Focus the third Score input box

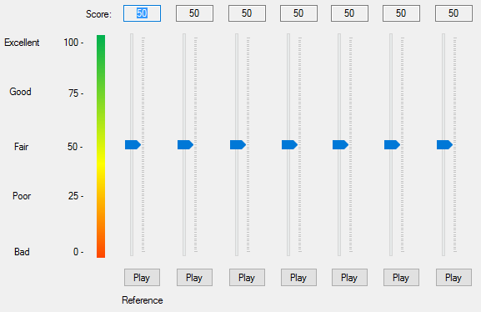[247, 13]
